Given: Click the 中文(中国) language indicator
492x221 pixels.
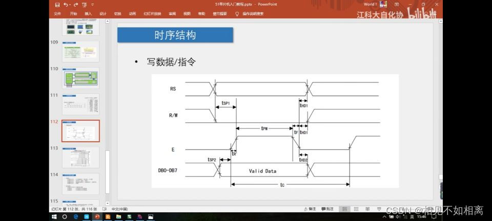Looking at the screenshot, I should pos(119,209).
